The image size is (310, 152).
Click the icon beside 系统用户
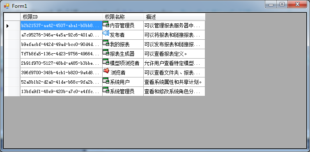click(106, 80)
